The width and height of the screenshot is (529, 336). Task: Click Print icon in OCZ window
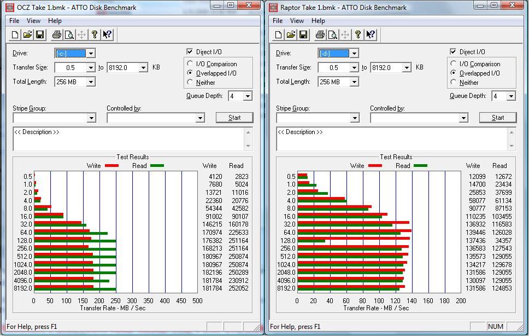pos(57,35)
